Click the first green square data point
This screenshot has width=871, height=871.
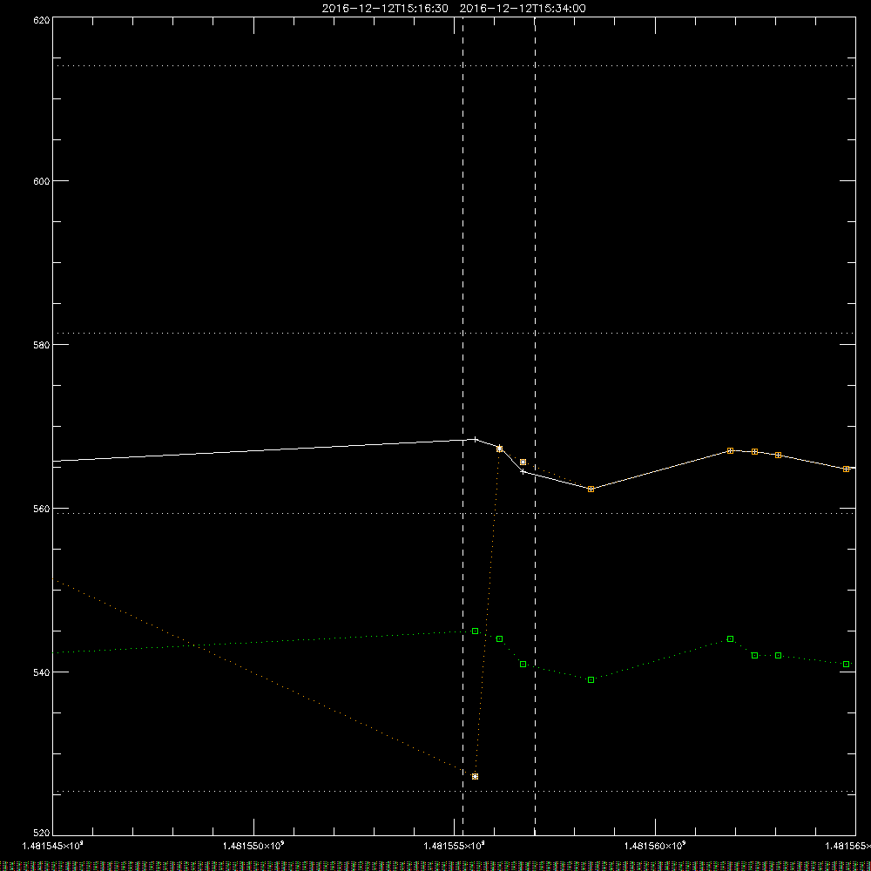[475, 631]
